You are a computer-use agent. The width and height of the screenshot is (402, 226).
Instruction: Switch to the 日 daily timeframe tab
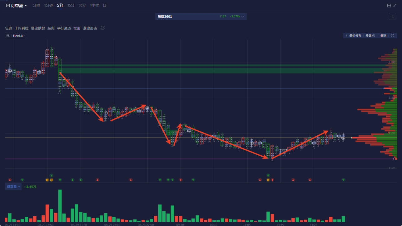[x=105, y=6]
